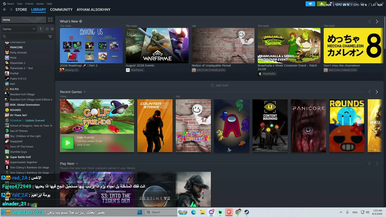Open the Brawlhalla source link

coord(267,74)
